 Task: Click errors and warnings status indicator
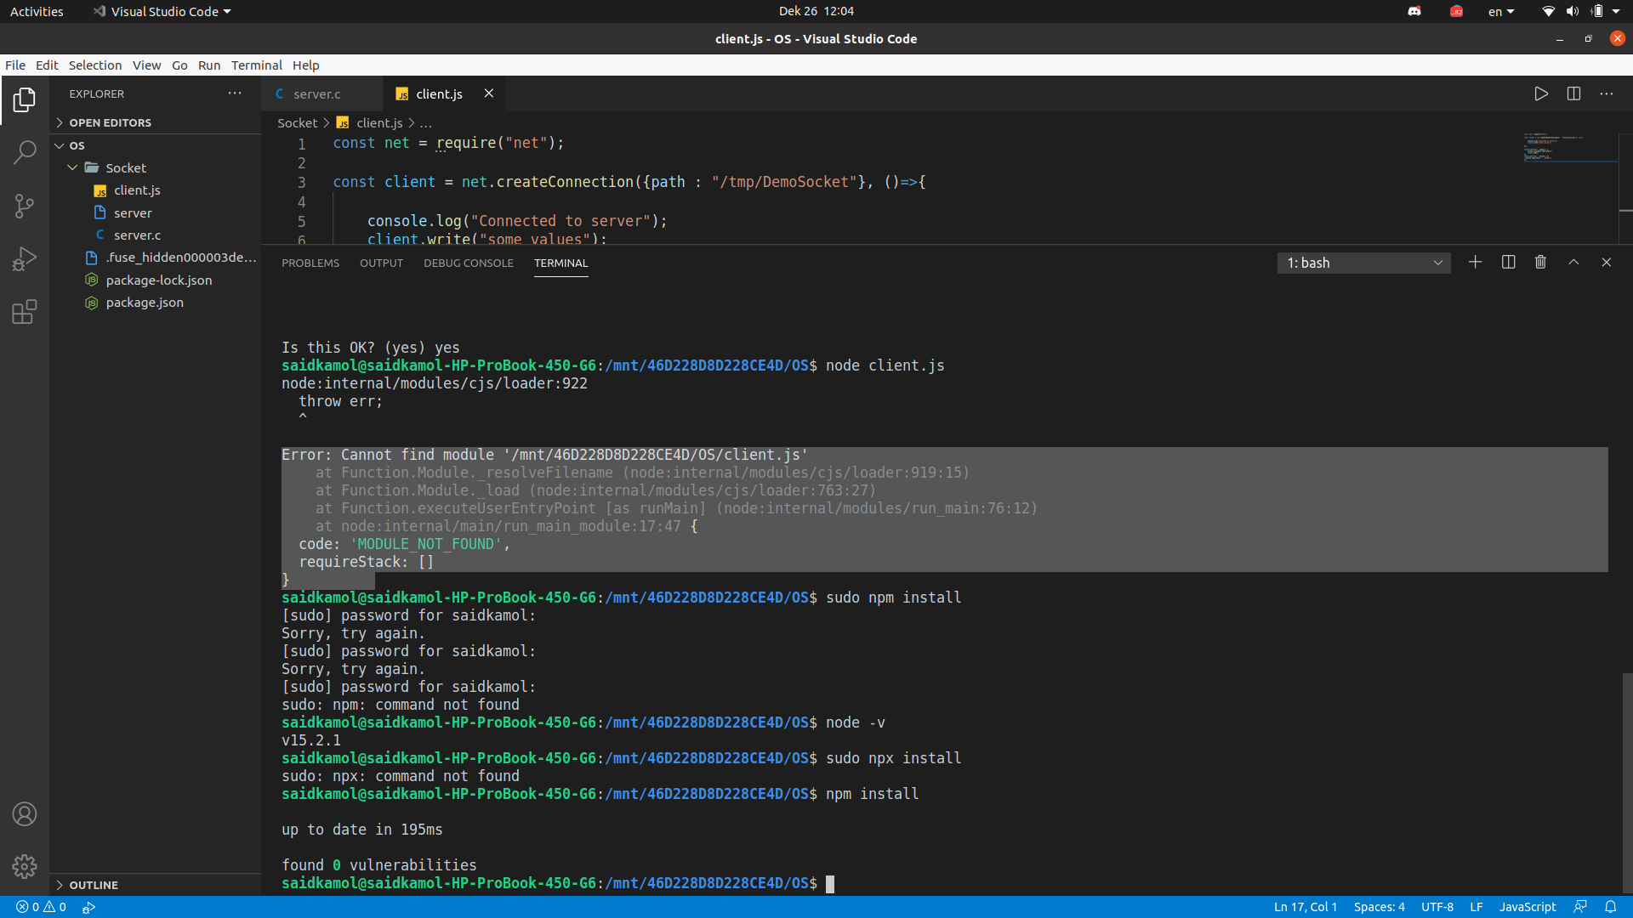point(41,907)
